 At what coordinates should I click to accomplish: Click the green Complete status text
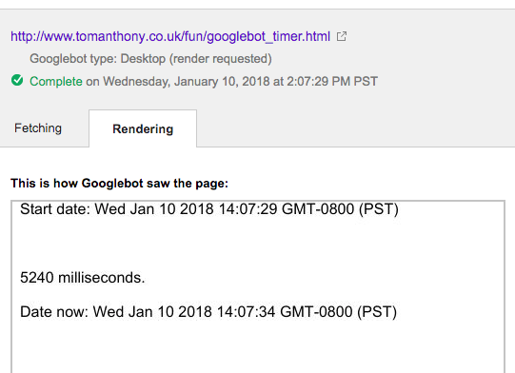[56, 81]
